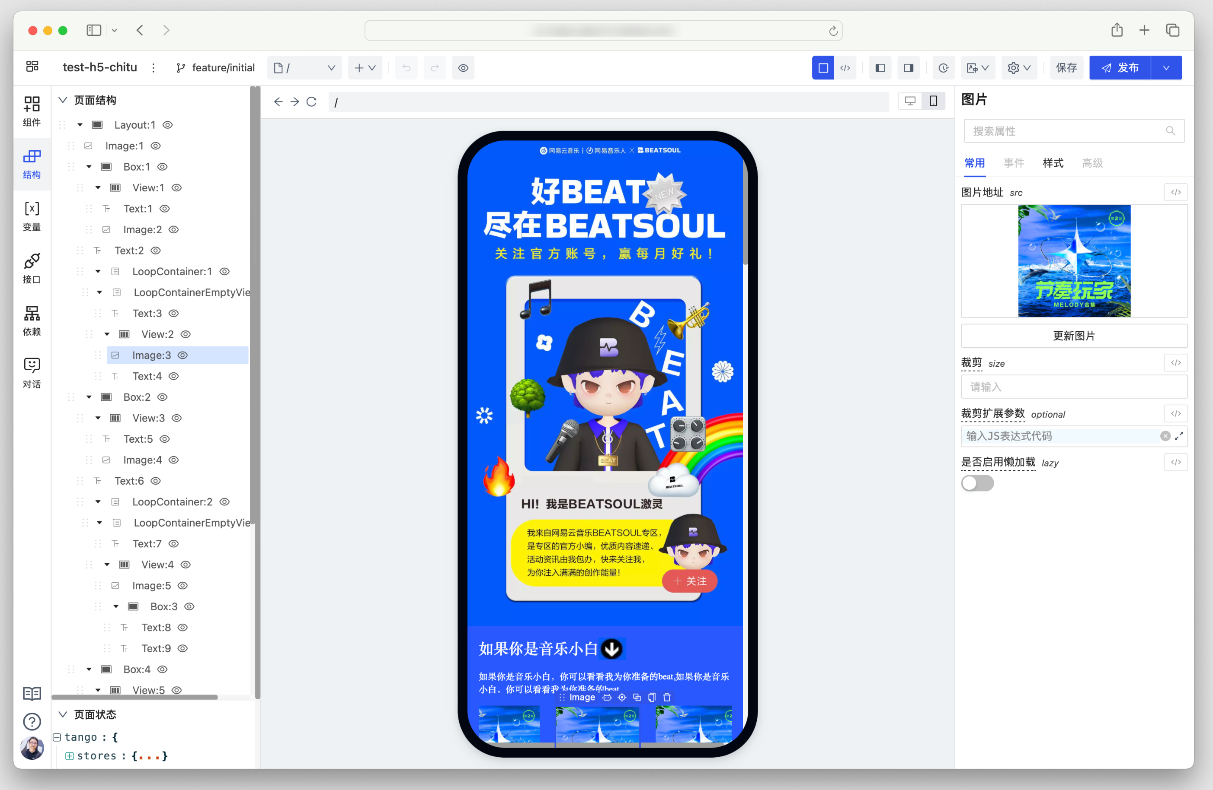Collapse the View:2 tree node
Image resolution: width=1213 pixels, height=790 pixels.
(107, 334)
